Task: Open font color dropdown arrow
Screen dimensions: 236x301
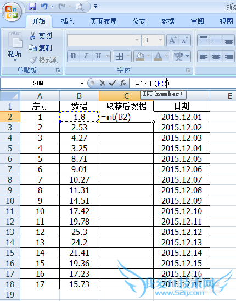Action: (x=167, y=56)
